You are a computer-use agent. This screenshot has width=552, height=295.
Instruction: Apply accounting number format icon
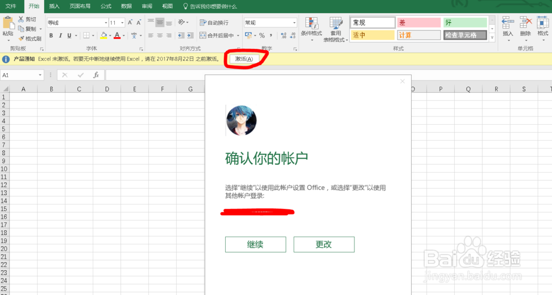click(x=248, y=35)
